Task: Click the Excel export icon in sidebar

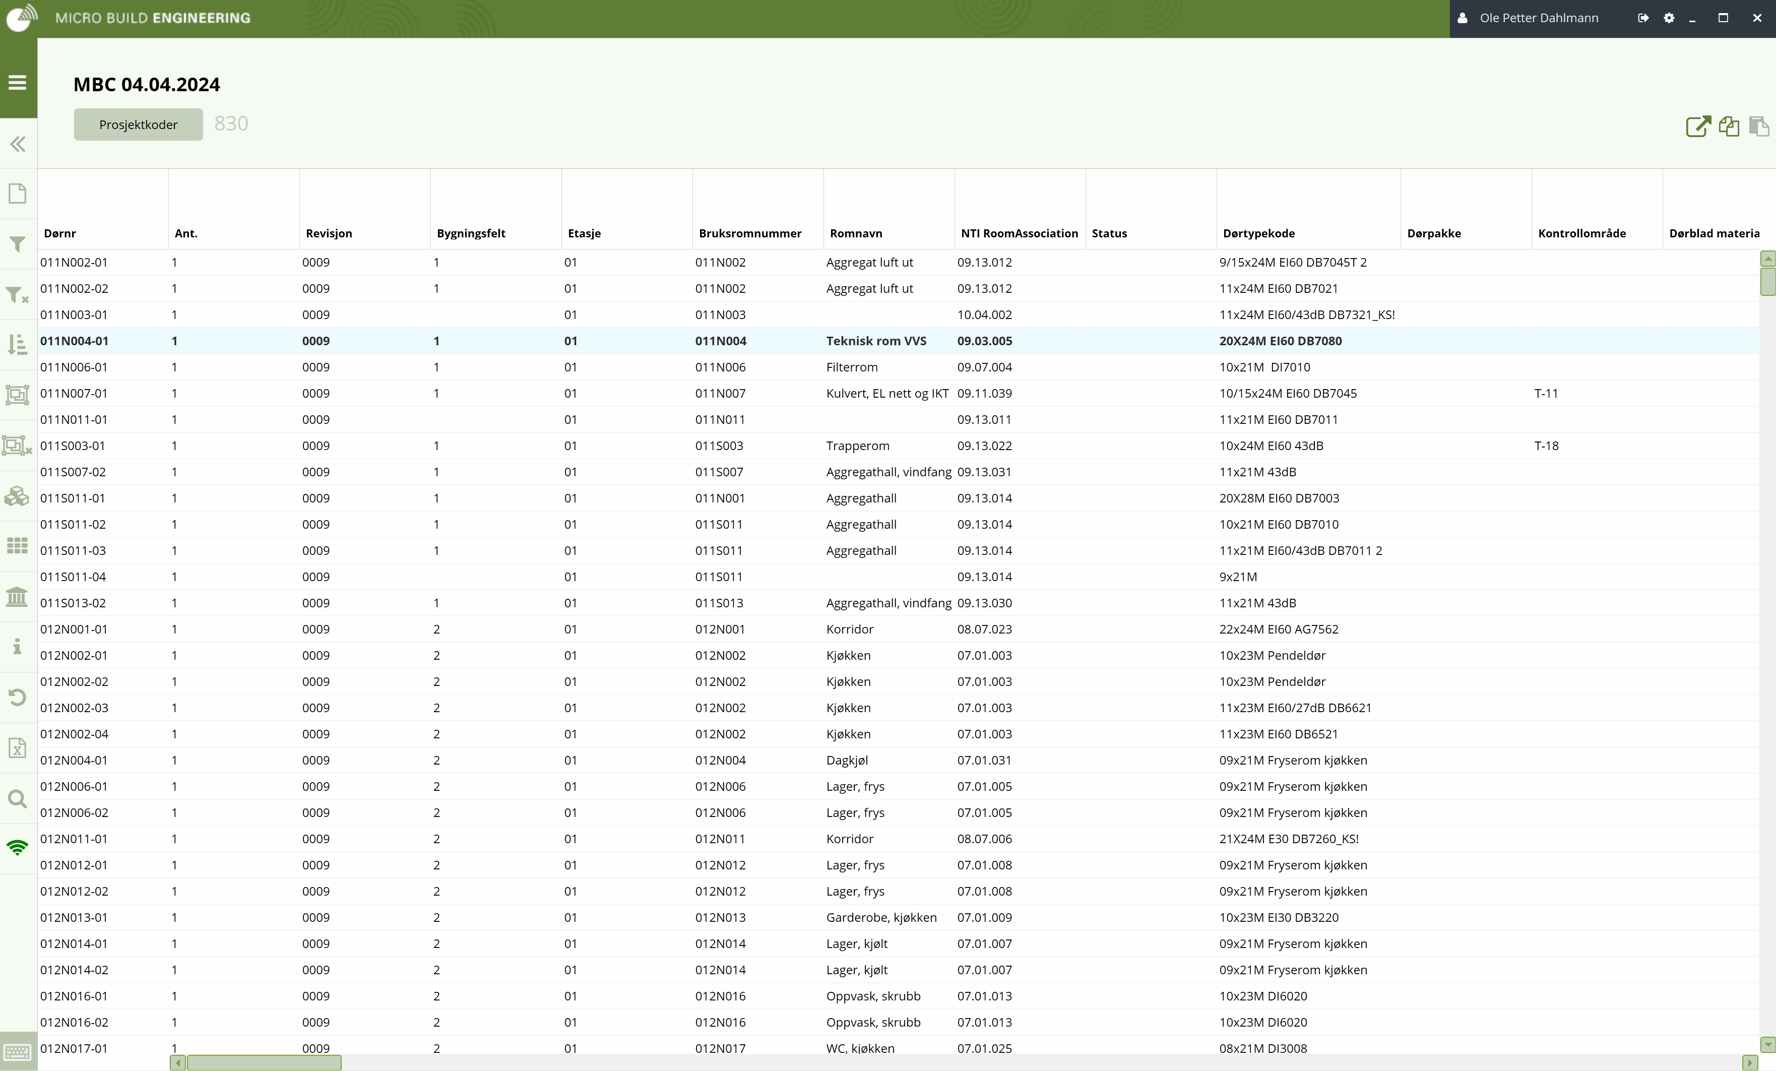Action: click(x=17, y=747)
